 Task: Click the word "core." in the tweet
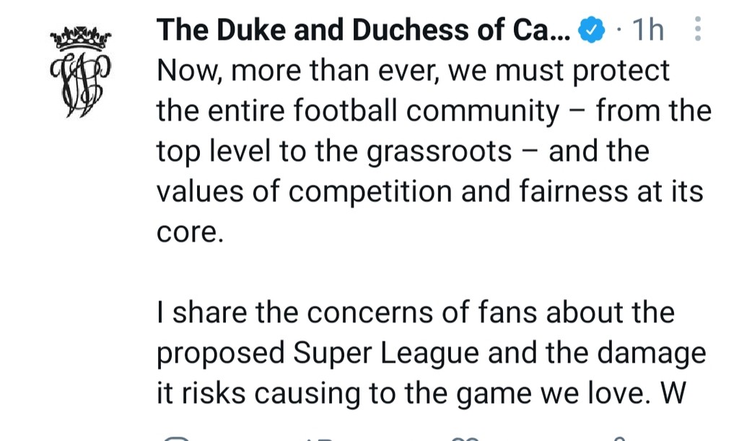pos(187,232)
